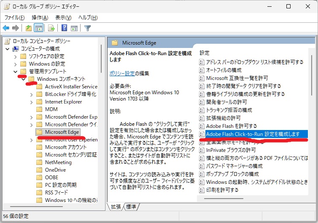Toggle the Show/Hide Console Tree icon

38,28
